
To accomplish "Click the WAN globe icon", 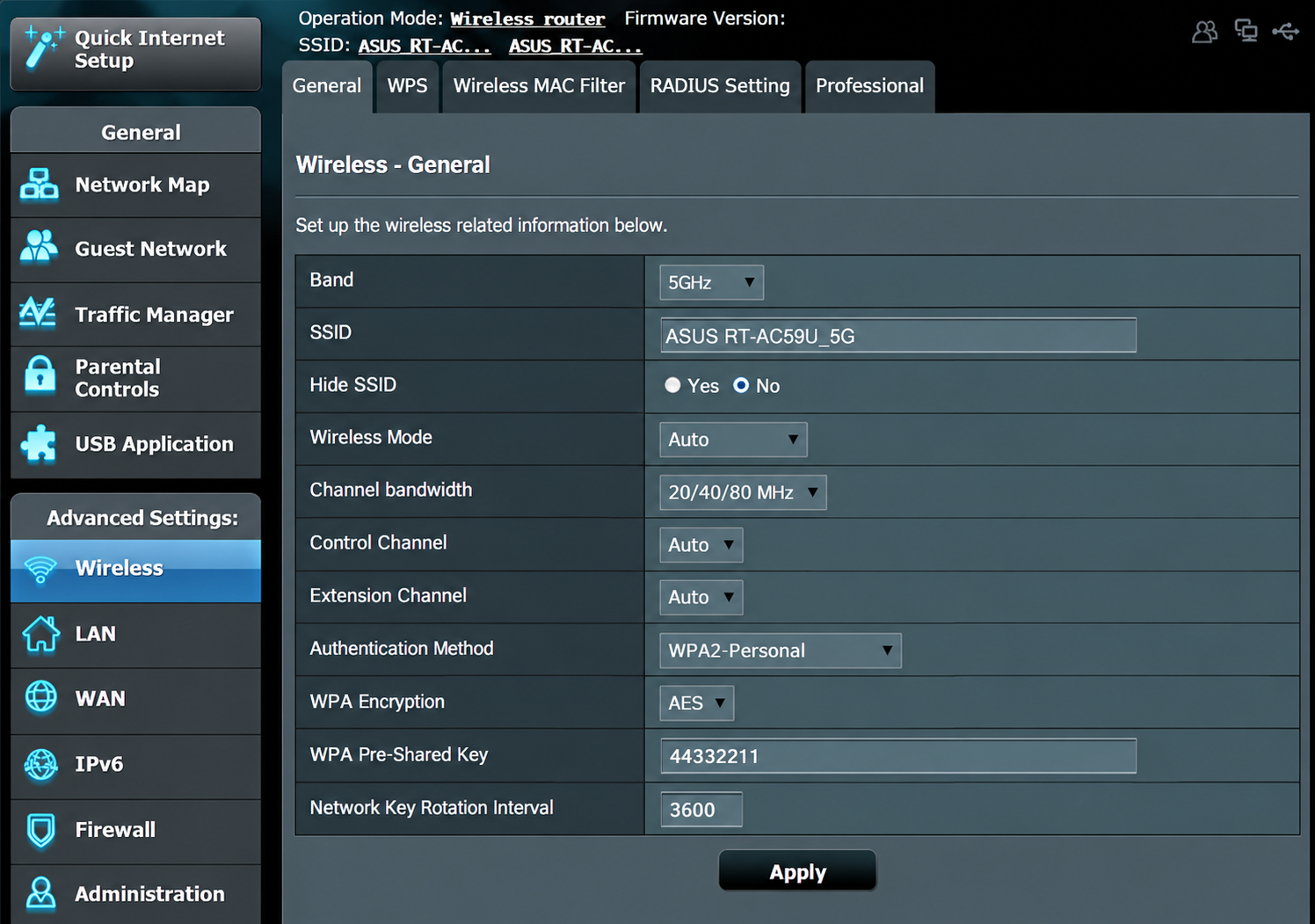I will (x=40, y=697).
